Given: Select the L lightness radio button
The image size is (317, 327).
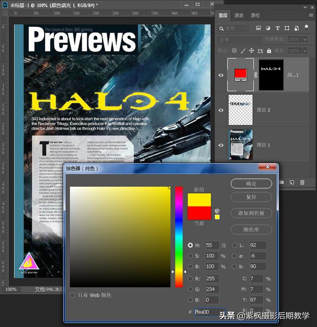Looking at the screenshot, I should click(235, 245).
